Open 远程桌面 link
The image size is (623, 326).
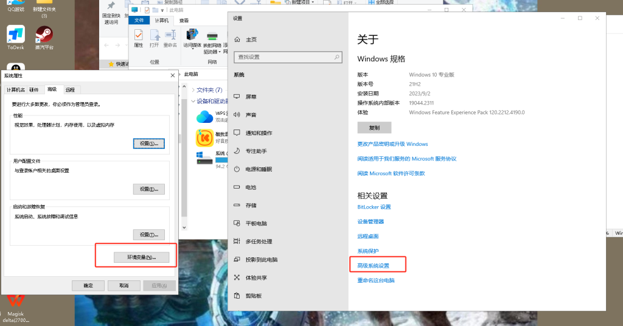[368, 236]
